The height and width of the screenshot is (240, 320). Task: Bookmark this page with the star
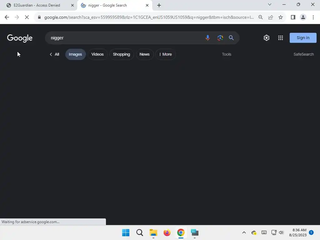281,17
